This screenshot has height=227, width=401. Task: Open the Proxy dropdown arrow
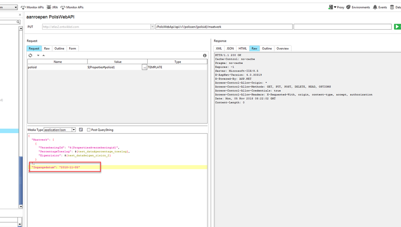tap(335, 7)
